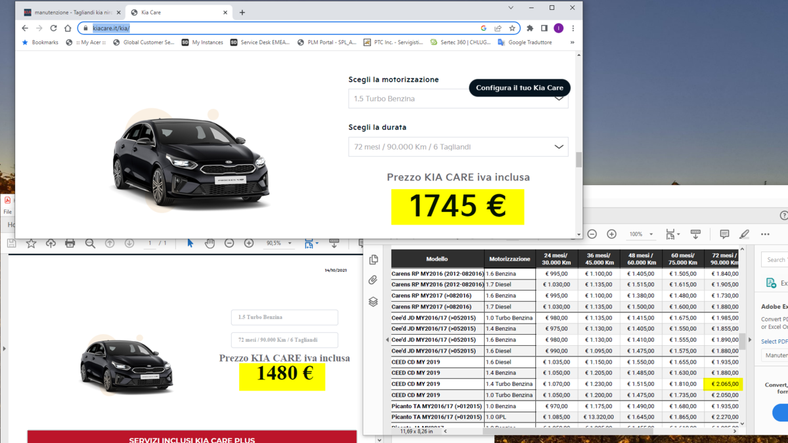788x443 pixels.
Task: Open the Service Desk EMEA bookmark
Action: tap(261, 43)
